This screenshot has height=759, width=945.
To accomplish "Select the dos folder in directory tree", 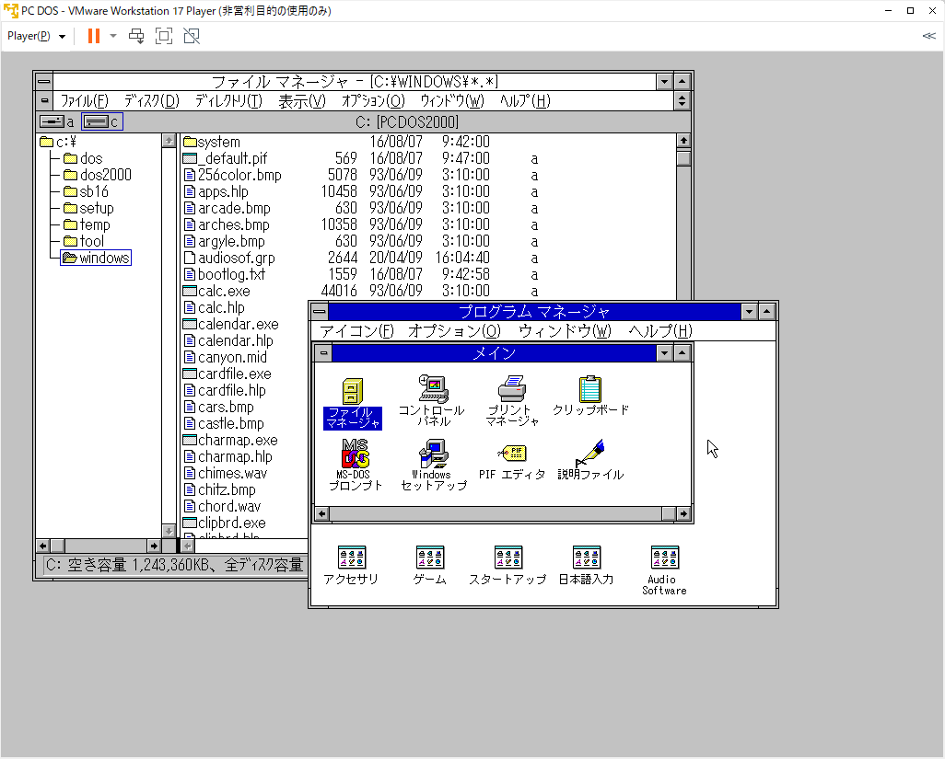I will tap(83, 158).
